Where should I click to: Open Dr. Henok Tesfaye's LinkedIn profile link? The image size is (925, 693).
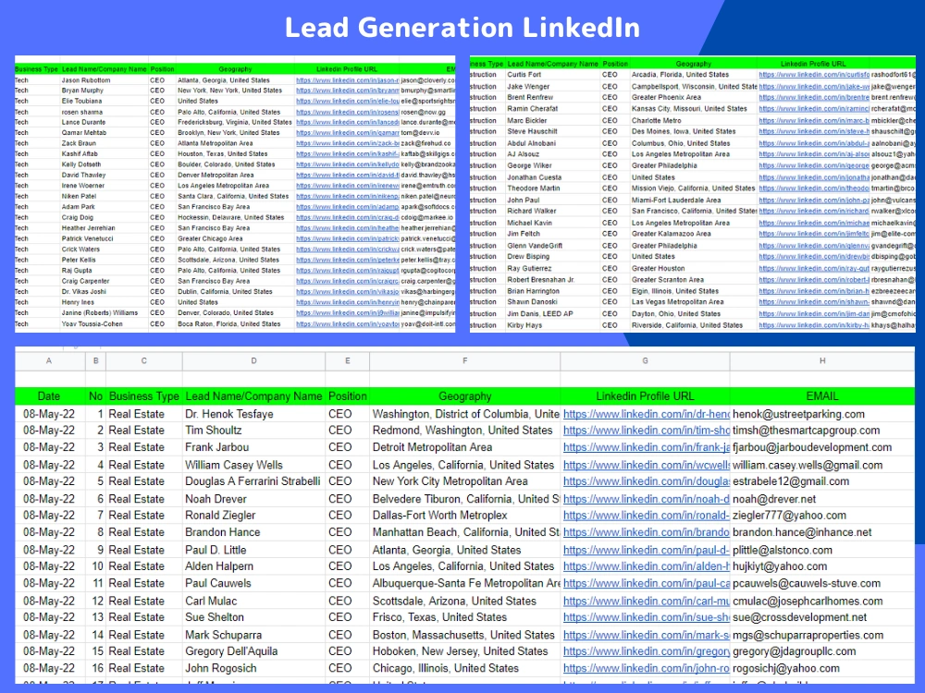[646, 414]
